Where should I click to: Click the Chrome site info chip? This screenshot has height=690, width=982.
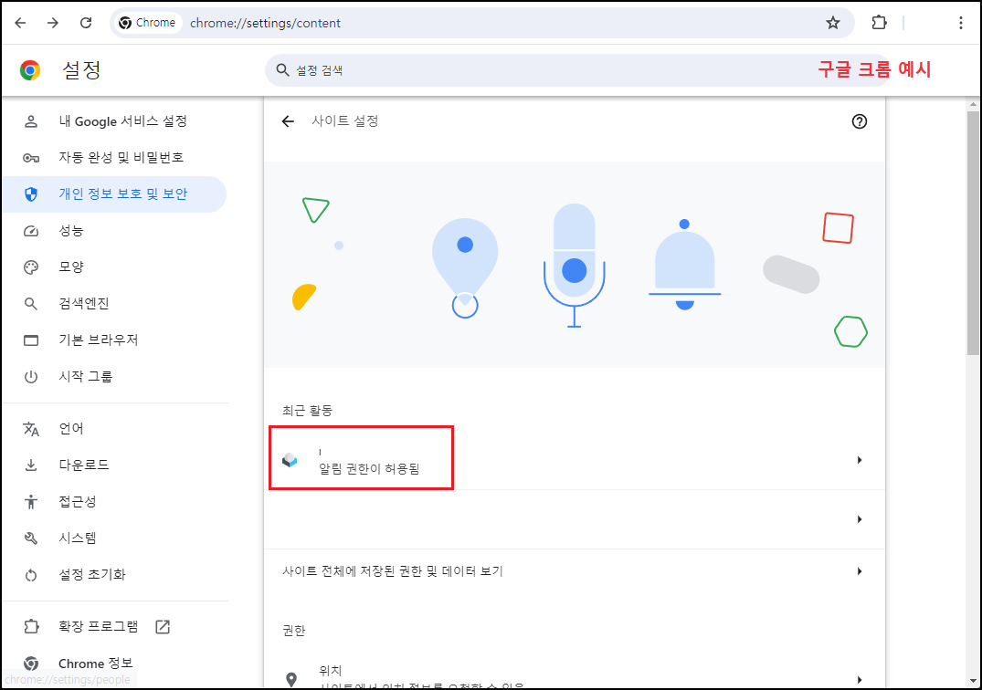148,23
